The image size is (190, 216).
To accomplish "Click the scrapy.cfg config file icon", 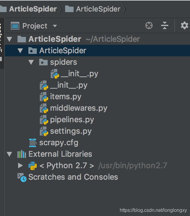I will pyautogui.click(x=33, y=143).
